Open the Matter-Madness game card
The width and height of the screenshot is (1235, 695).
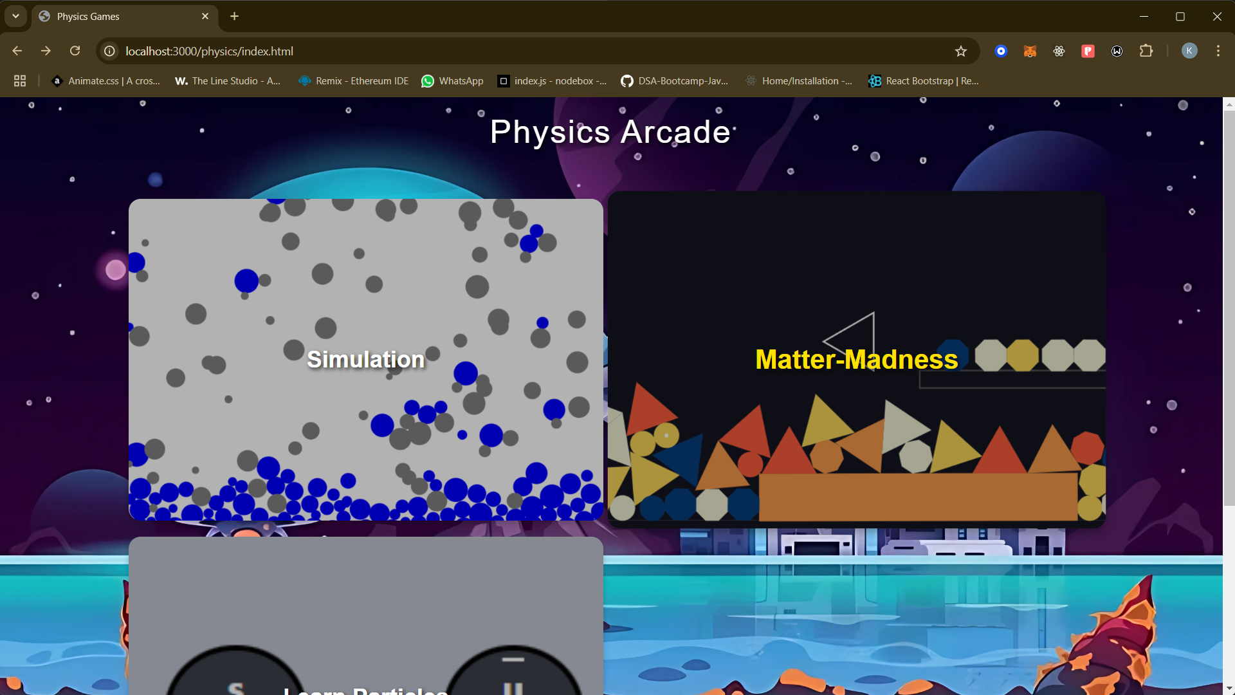pyautogui.click(x=856, y=359)
